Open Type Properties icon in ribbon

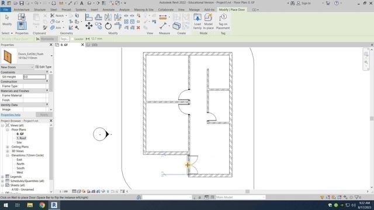point(22,17)
